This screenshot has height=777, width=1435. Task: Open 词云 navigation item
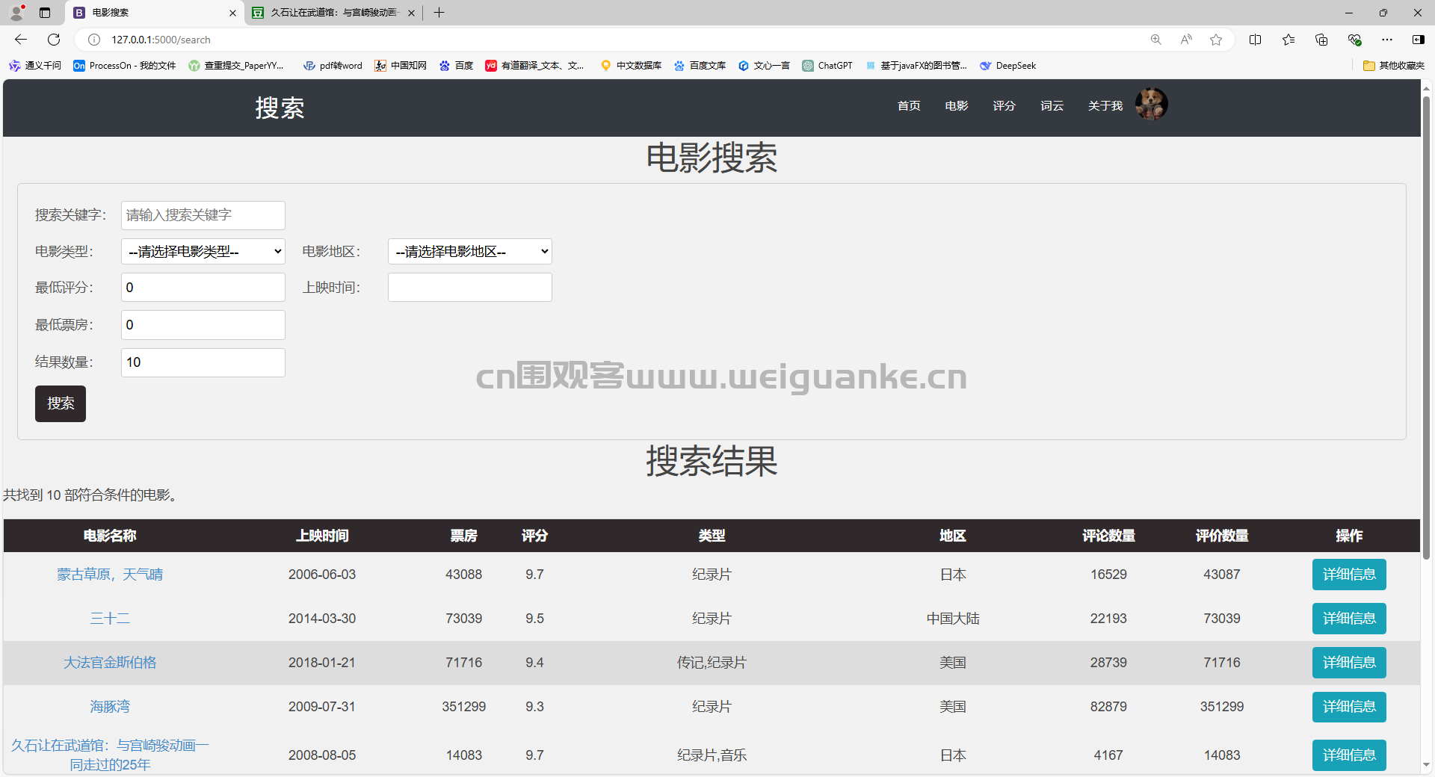coord(1052,106)
